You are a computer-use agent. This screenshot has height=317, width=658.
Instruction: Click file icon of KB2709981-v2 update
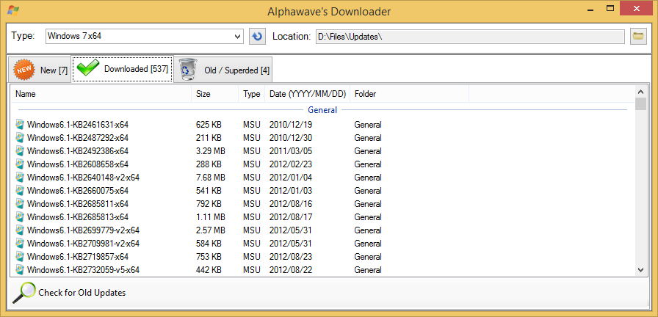(20, 243)
